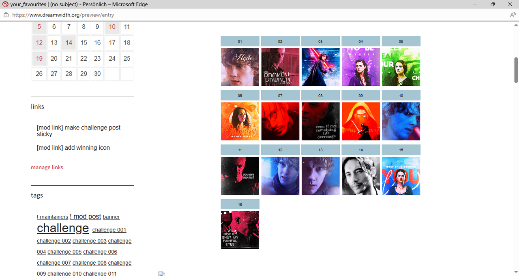Open the 'challenge 003' tag
Viewport: 519px width, 276px height.
[x=90, y=241]
